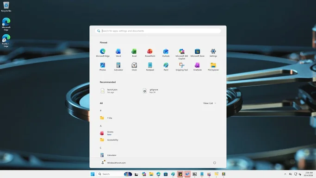
Task: Start the Snipping Tool
Action: click(181, 67)
